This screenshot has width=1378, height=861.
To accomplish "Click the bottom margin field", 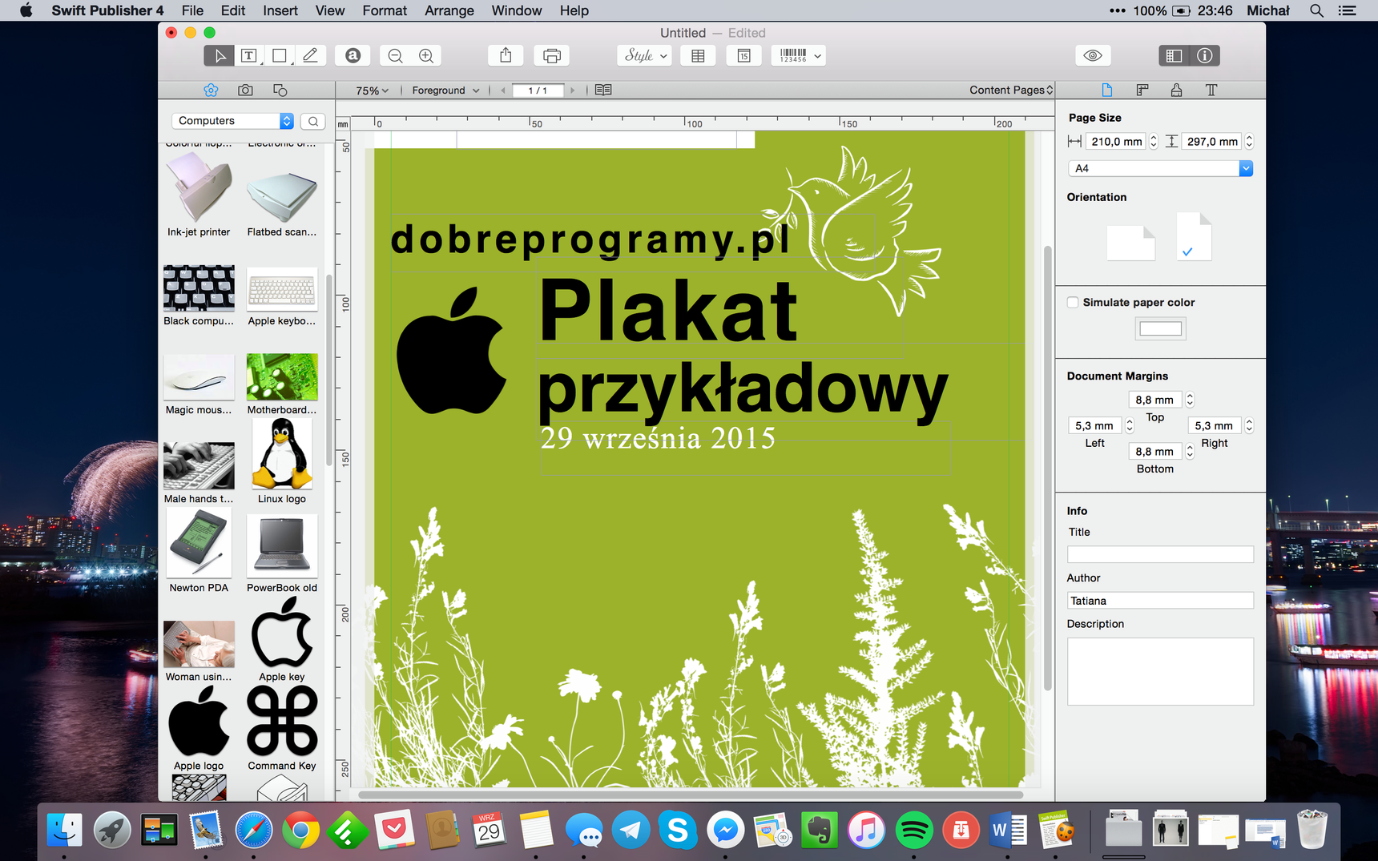I will (x=1154, y=452).
